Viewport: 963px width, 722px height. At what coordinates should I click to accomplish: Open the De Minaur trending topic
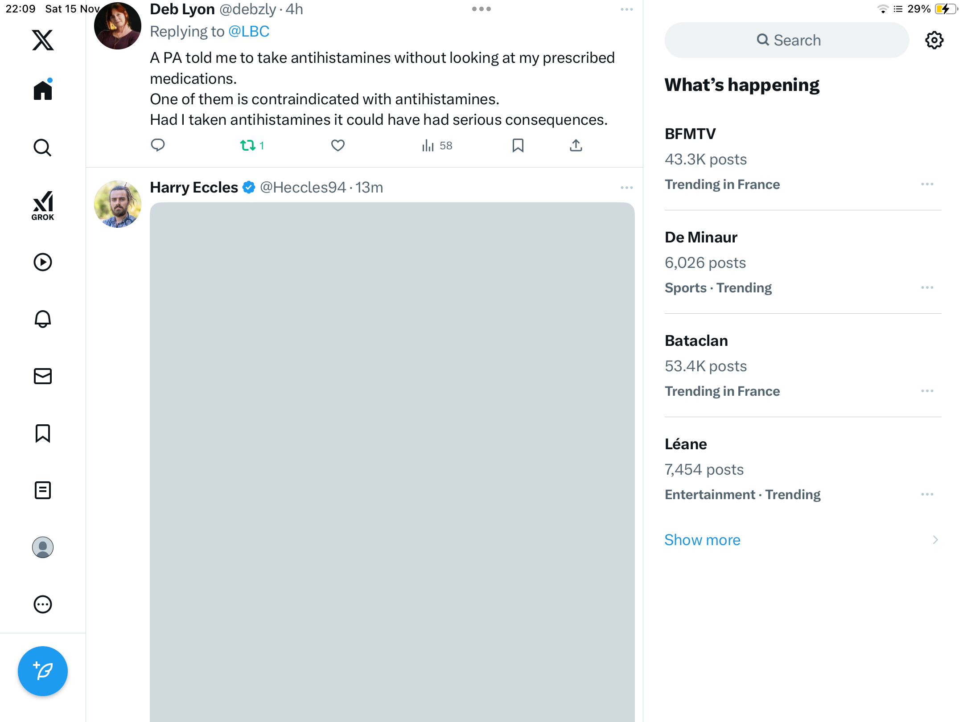point(701,237)
